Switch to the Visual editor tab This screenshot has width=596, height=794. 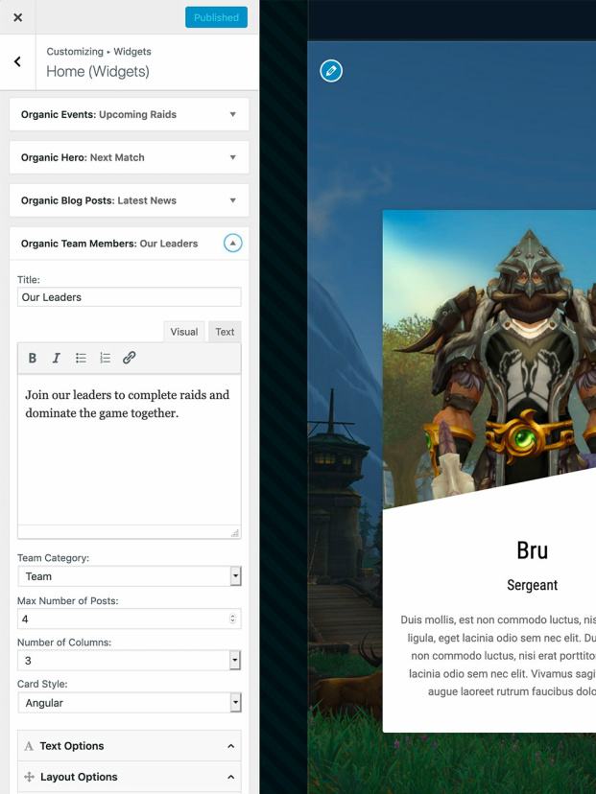[184, 332]
